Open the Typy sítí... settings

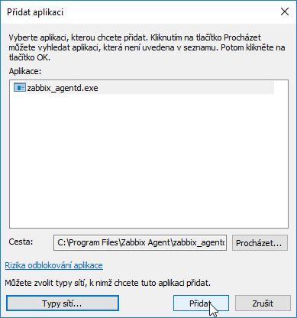click(63, 303)
